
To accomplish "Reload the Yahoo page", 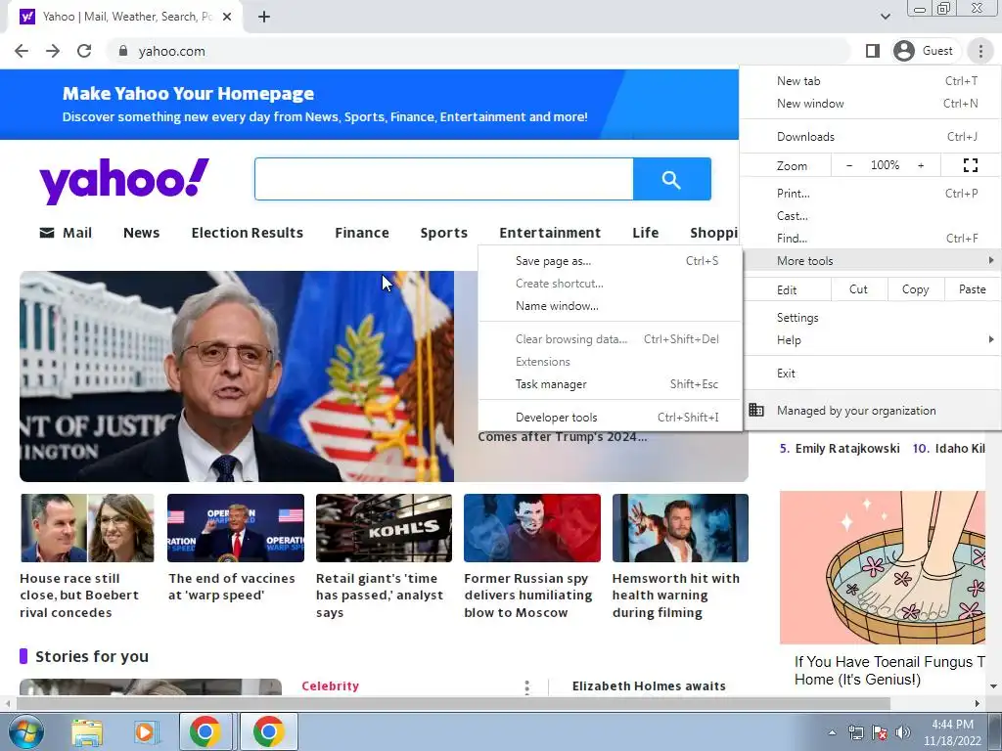I will click(x=84, y=51).
